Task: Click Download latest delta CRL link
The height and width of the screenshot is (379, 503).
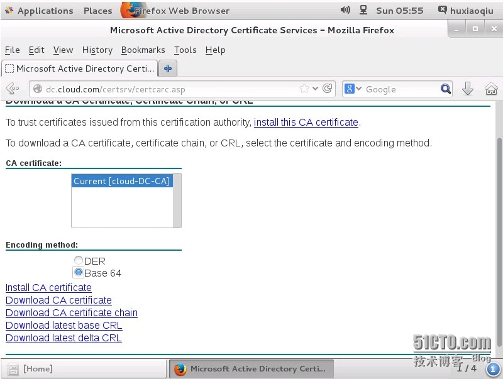Action: (64, 338)
